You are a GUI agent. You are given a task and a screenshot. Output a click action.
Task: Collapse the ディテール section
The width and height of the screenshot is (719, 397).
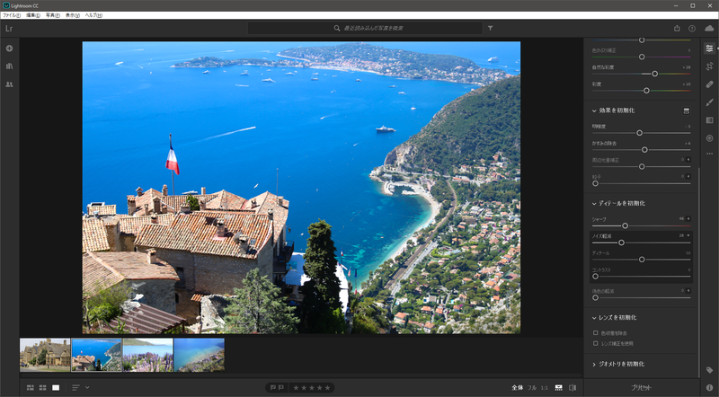(594, 204)
